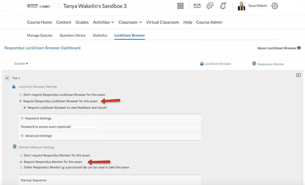The width and height of the screenshot is (305, 185).
Task: Select Don't require Respondus LockDown Browser option
Action: [x=21, y=95]
